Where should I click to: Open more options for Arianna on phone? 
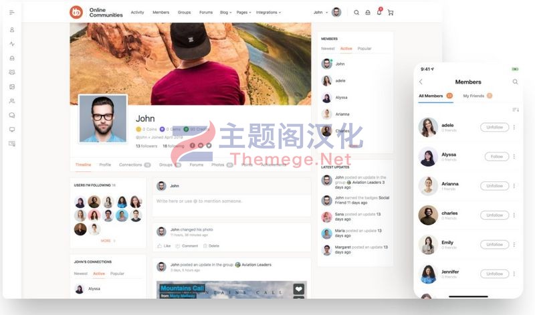coord(514,186)
